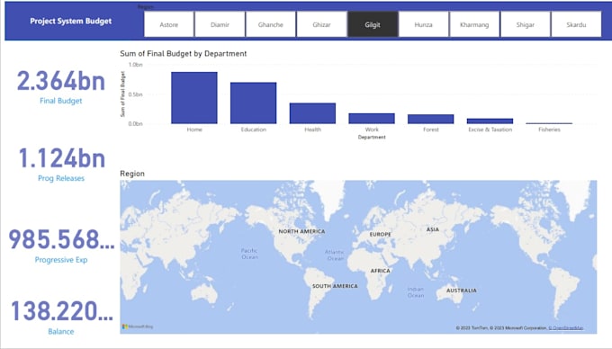Click the AUSTRALIA label on map
612x349 pixels.
click(462, 291)
